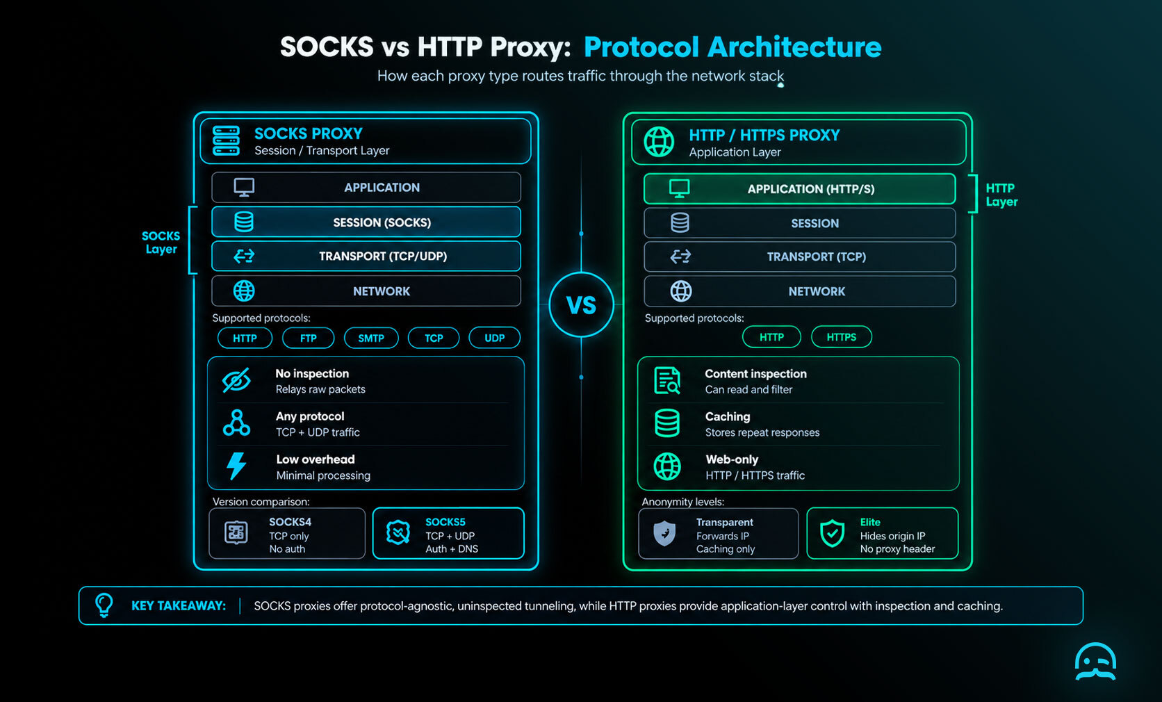The image size is (1162, 702).
Task: Select the 'Protocol Architecture' title text
Action: pos(733,47)
